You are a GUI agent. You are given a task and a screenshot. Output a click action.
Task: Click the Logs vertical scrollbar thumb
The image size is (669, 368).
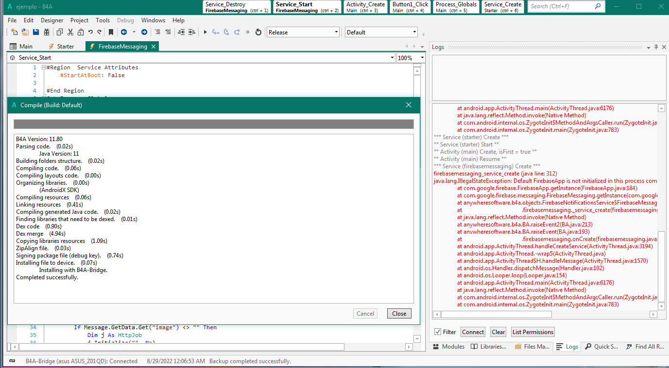(x=661, y=266)
